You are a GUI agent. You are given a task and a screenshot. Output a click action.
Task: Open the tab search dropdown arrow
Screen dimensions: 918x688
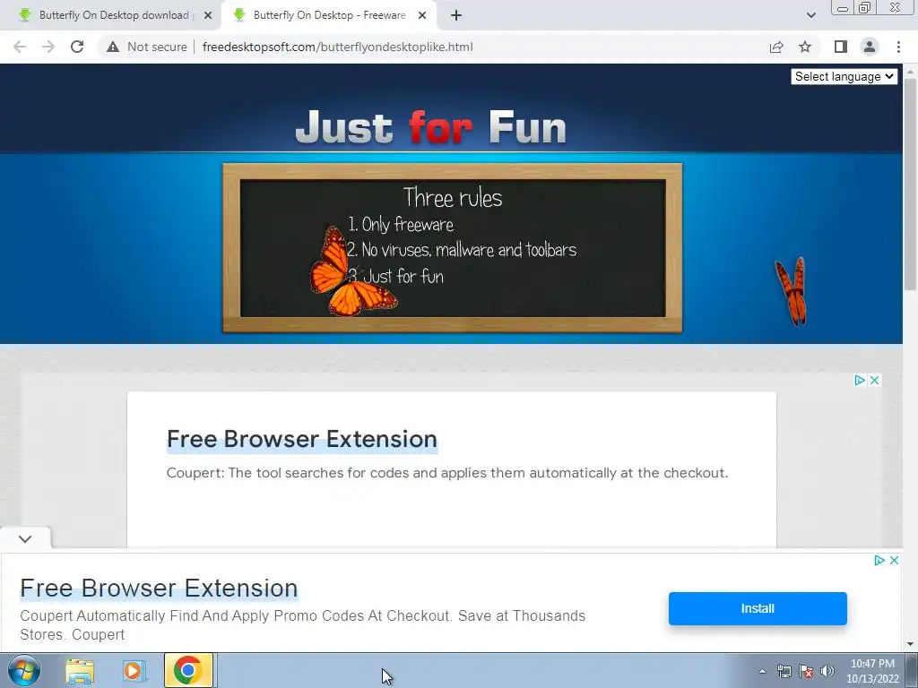point(810,16)
